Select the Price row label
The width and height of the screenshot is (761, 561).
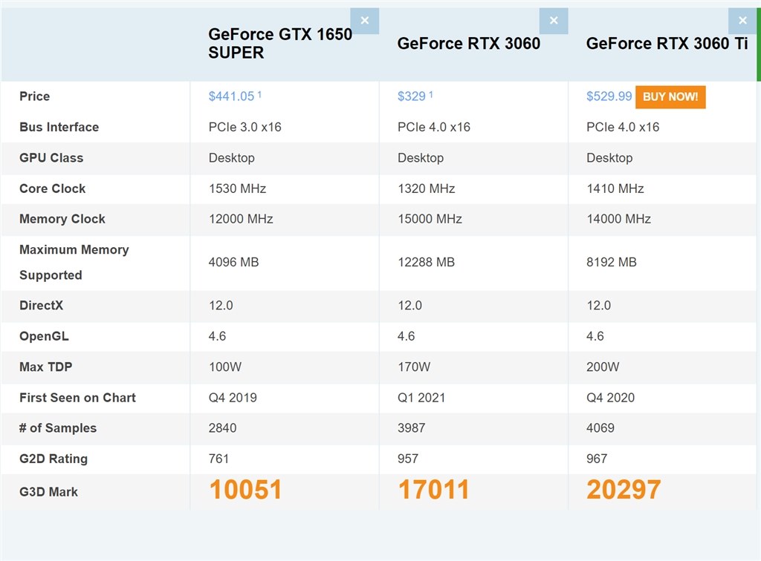coord(34,96)
